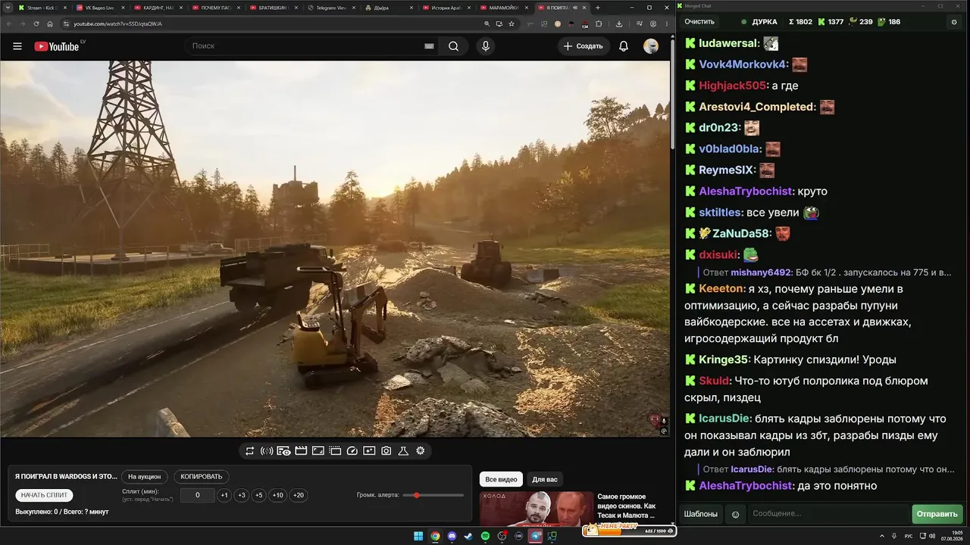Select the Все видео filter chip
The height and width of the screenshot is (545, 970).
coord(501,479)
